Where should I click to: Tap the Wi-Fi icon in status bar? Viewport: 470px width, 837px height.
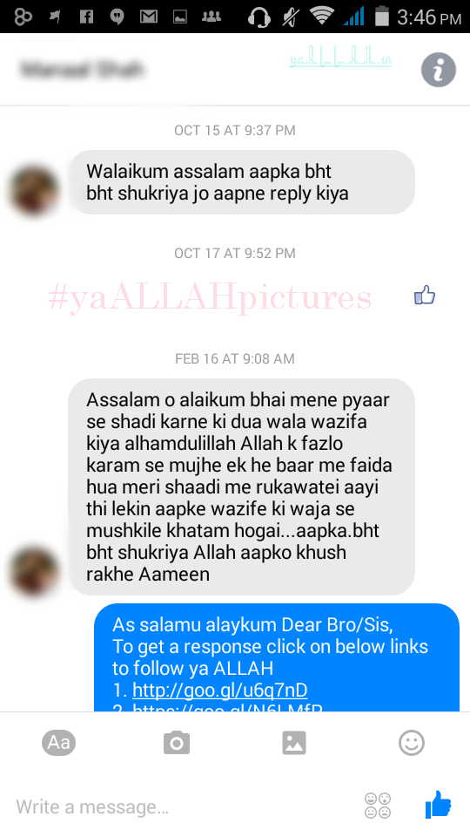coord(321,17)
